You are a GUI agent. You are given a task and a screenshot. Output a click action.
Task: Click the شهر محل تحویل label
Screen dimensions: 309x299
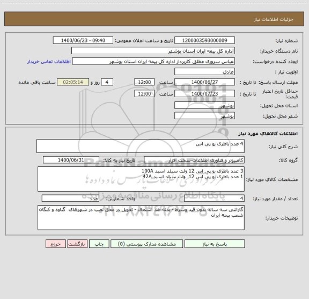coord(281,116)
